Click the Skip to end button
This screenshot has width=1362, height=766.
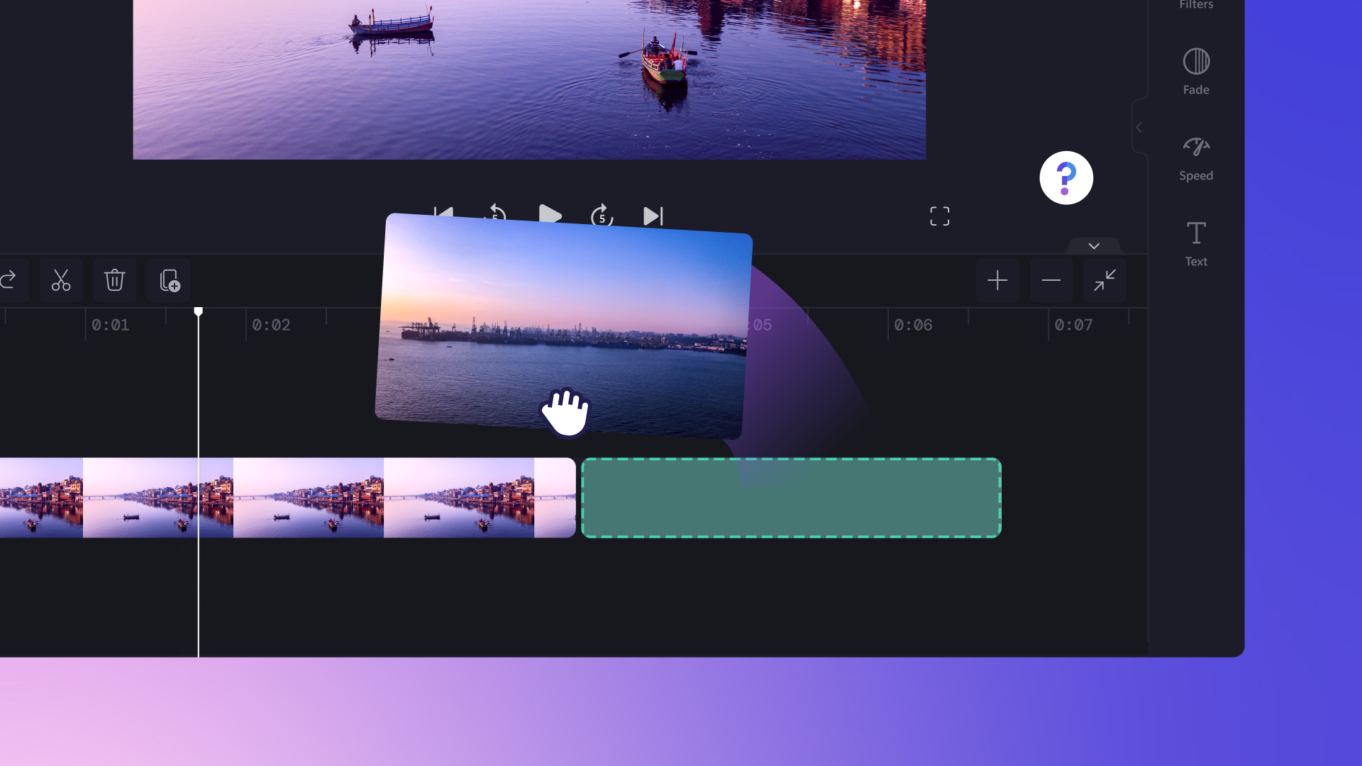click(654, 216)
